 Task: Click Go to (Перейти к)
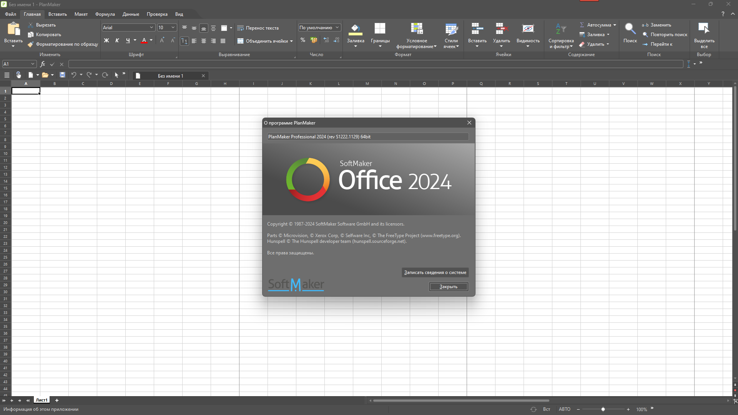click(657, 44)
